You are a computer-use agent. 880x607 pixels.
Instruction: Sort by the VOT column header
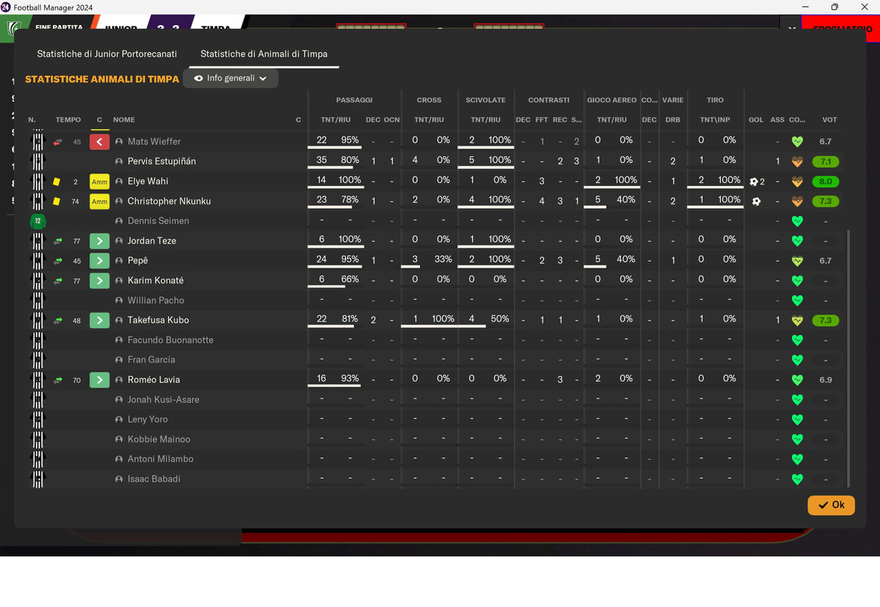(829, 120)
